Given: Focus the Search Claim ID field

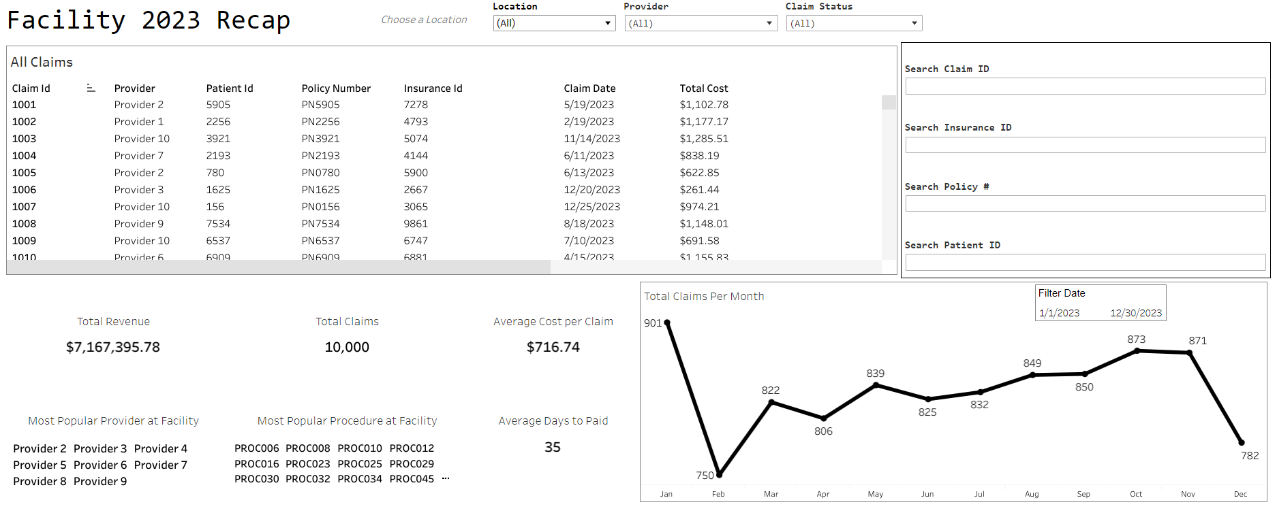Looking at the screenshot, I should (1085, 86).
